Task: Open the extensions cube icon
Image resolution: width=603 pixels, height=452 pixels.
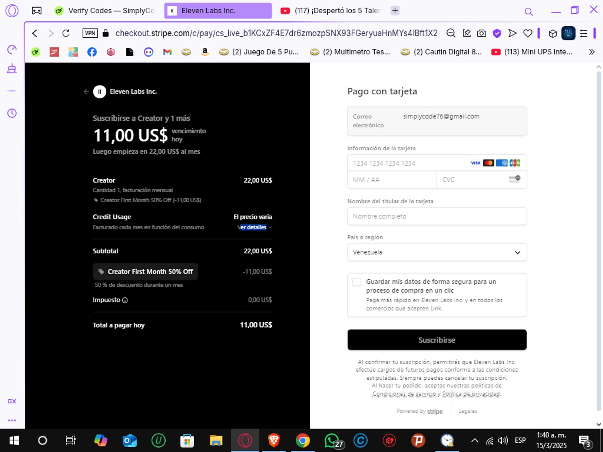Action: [553, 34]
